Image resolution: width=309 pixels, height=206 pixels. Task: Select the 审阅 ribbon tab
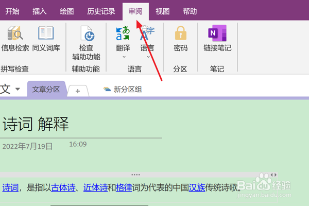point(135,11)
